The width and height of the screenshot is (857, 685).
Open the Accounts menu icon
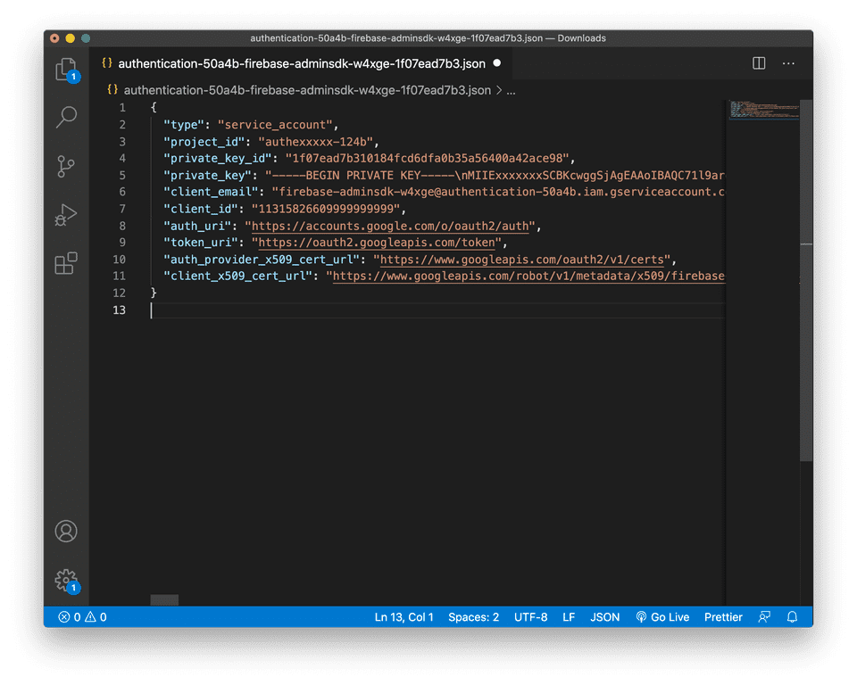click(x=66, y=531)
